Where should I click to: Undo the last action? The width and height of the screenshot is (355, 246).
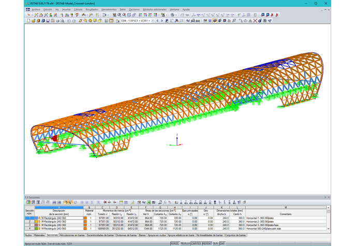click(x=69, y=21)
